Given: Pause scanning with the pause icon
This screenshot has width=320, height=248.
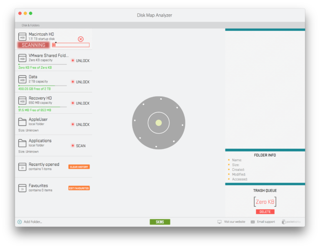Looking at the screenshot, I should (x=54, y=45).
